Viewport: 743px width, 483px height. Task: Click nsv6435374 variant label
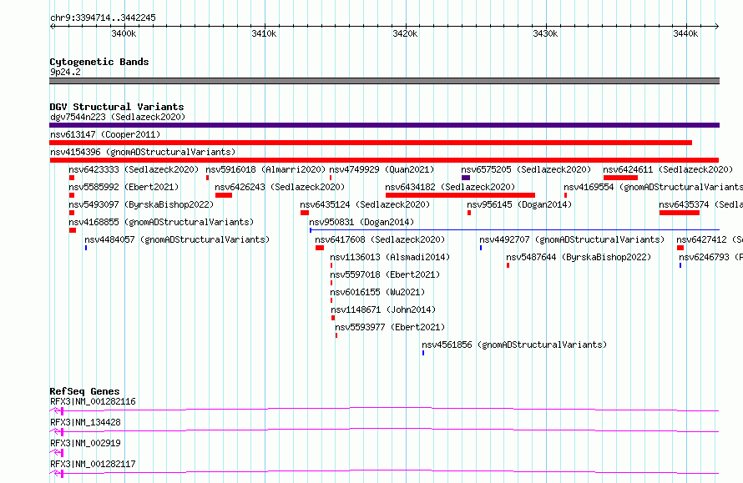(700, 204)
